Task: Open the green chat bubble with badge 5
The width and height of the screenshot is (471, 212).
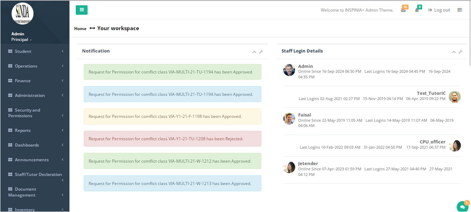Action: pyautogui.click(x=462, y=207)
